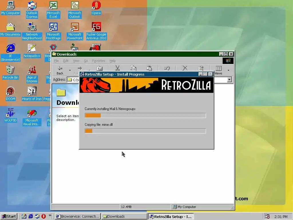Click the Undo toolbar icon in Downloads
Image resolution: width=293 pixels, height=220 pixels.
[x=167, y=68]
